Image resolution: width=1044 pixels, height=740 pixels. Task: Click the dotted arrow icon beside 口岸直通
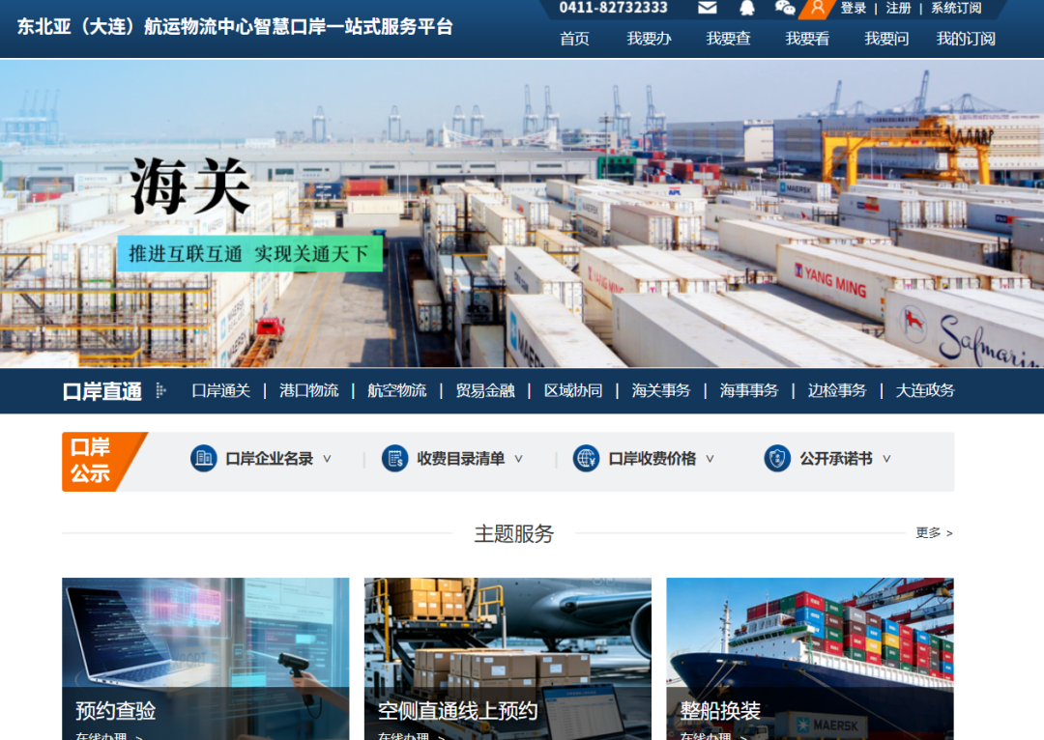coord(160,390)
